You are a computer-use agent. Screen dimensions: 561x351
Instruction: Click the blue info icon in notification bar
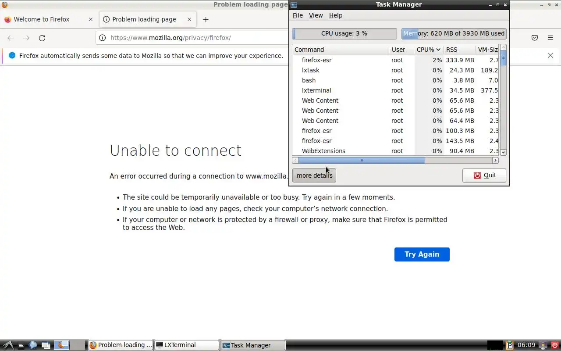click(x=12, y=55)
